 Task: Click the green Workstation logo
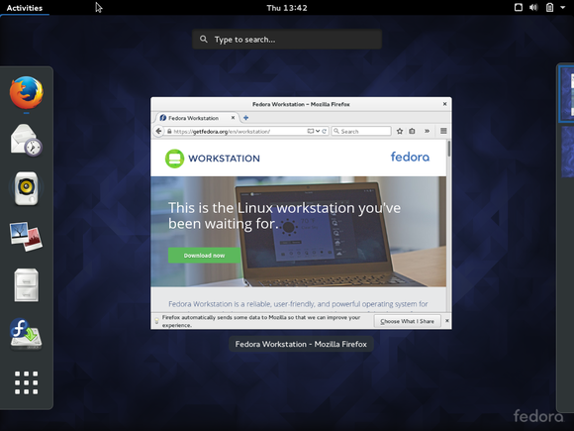[174, 159]
